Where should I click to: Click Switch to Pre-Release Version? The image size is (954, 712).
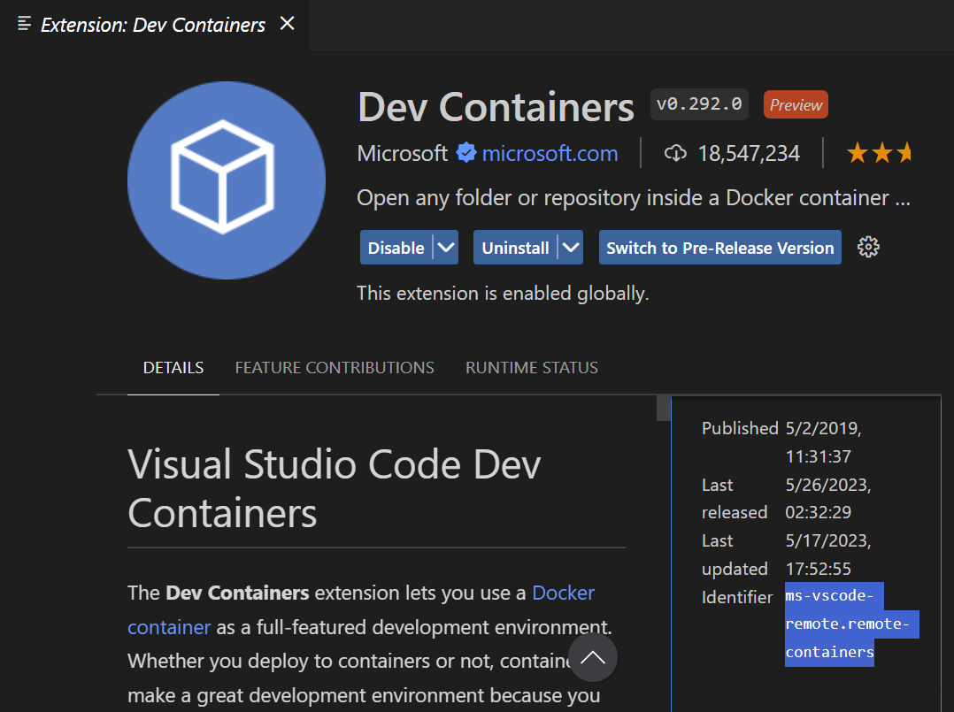point(719,248)
